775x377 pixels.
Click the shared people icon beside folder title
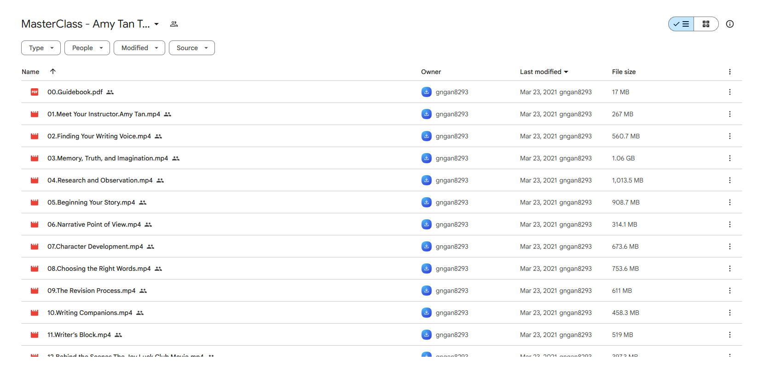coord(174,24)
